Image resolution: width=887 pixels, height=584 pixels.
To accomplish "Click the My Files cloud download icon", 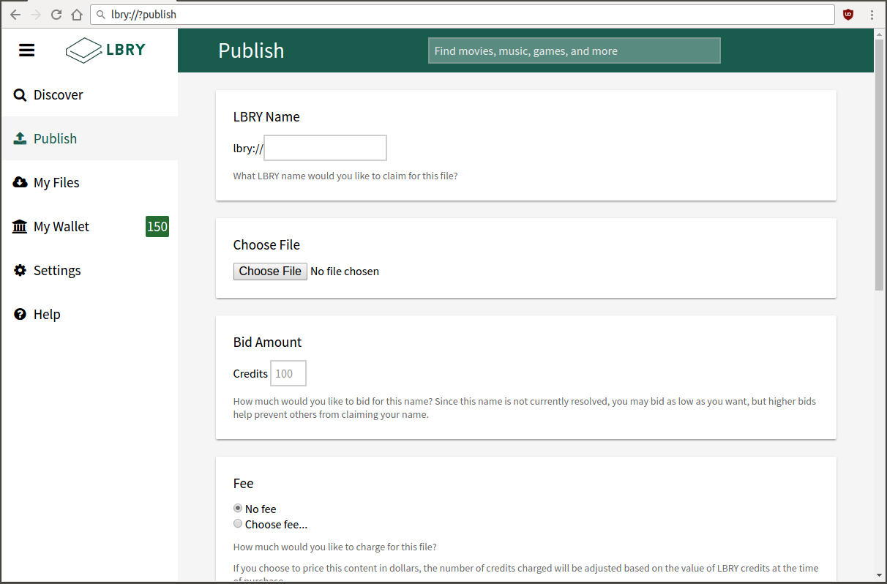I will point(20,182).
